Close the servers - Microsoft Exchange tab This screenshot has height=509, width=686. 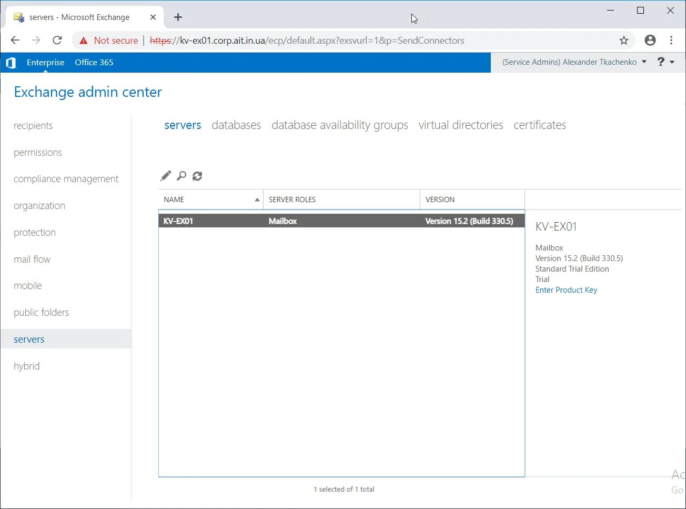point(153,17)
